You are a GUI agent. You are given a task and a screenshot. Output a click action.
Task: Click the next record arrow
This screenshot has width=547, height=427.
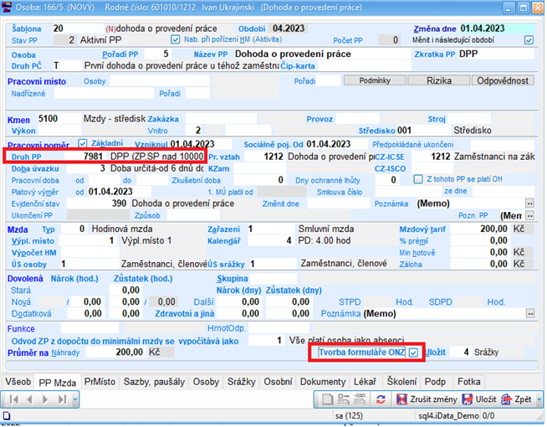pyautogui.click(x=44, y=400)
